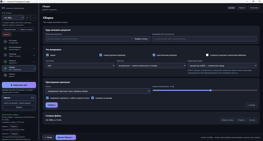Click the Скачать button
Screen dimensions: 263x141
[252, 120]
